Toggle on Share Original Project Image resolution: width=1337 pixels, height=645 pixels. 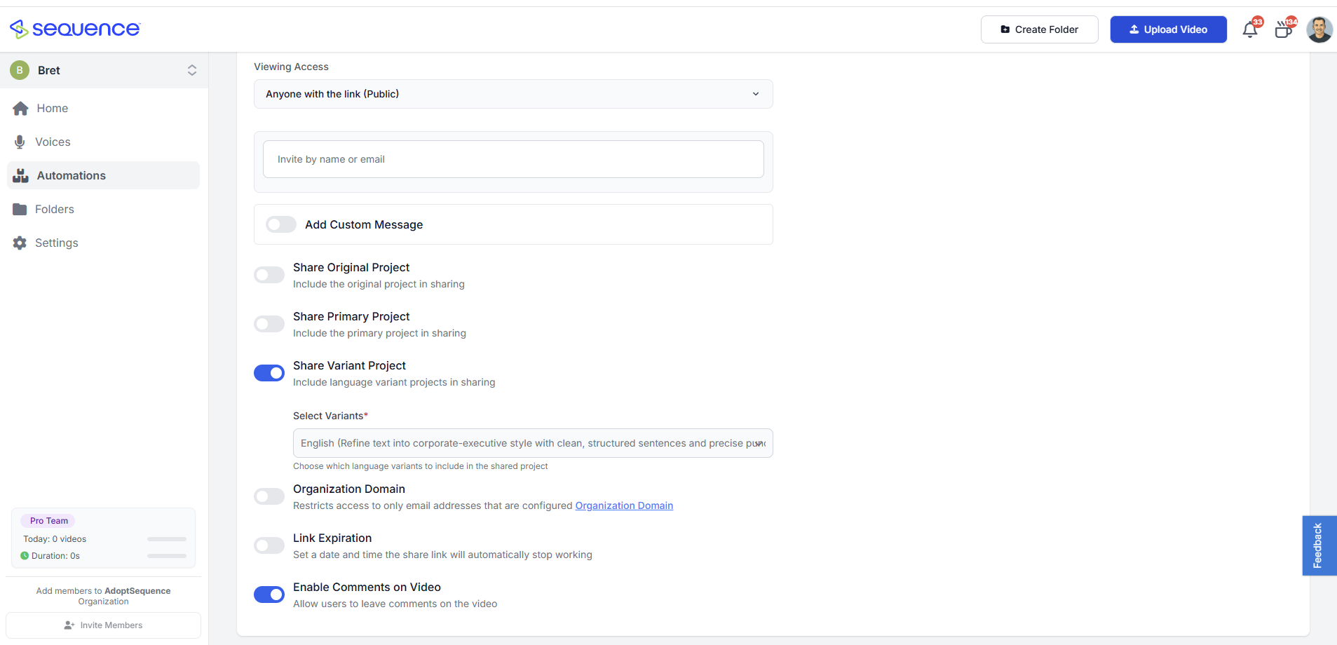(x=269, y=275)
